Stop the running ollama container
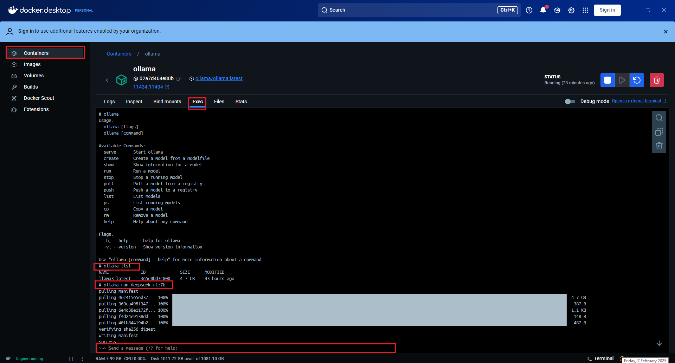 point(607,80)
